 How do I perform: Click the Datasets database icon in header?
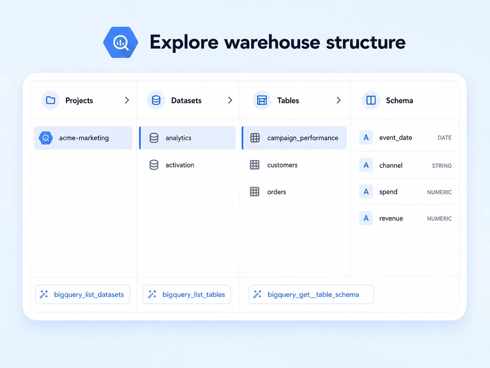(x=156, y=100)
